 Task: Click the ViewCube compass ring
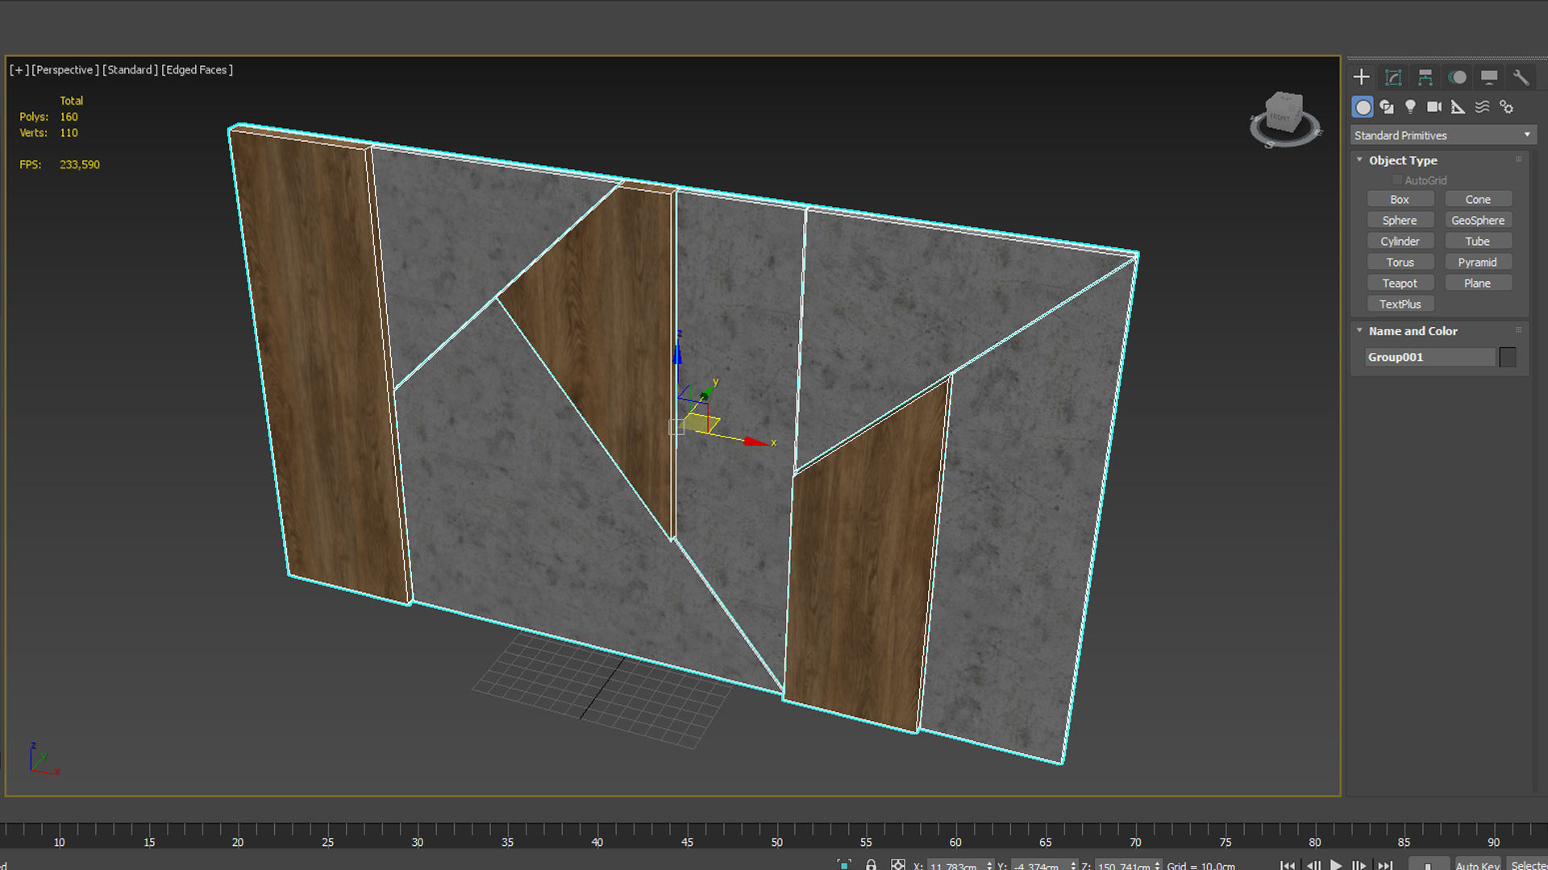click(x=1285, y=143)
